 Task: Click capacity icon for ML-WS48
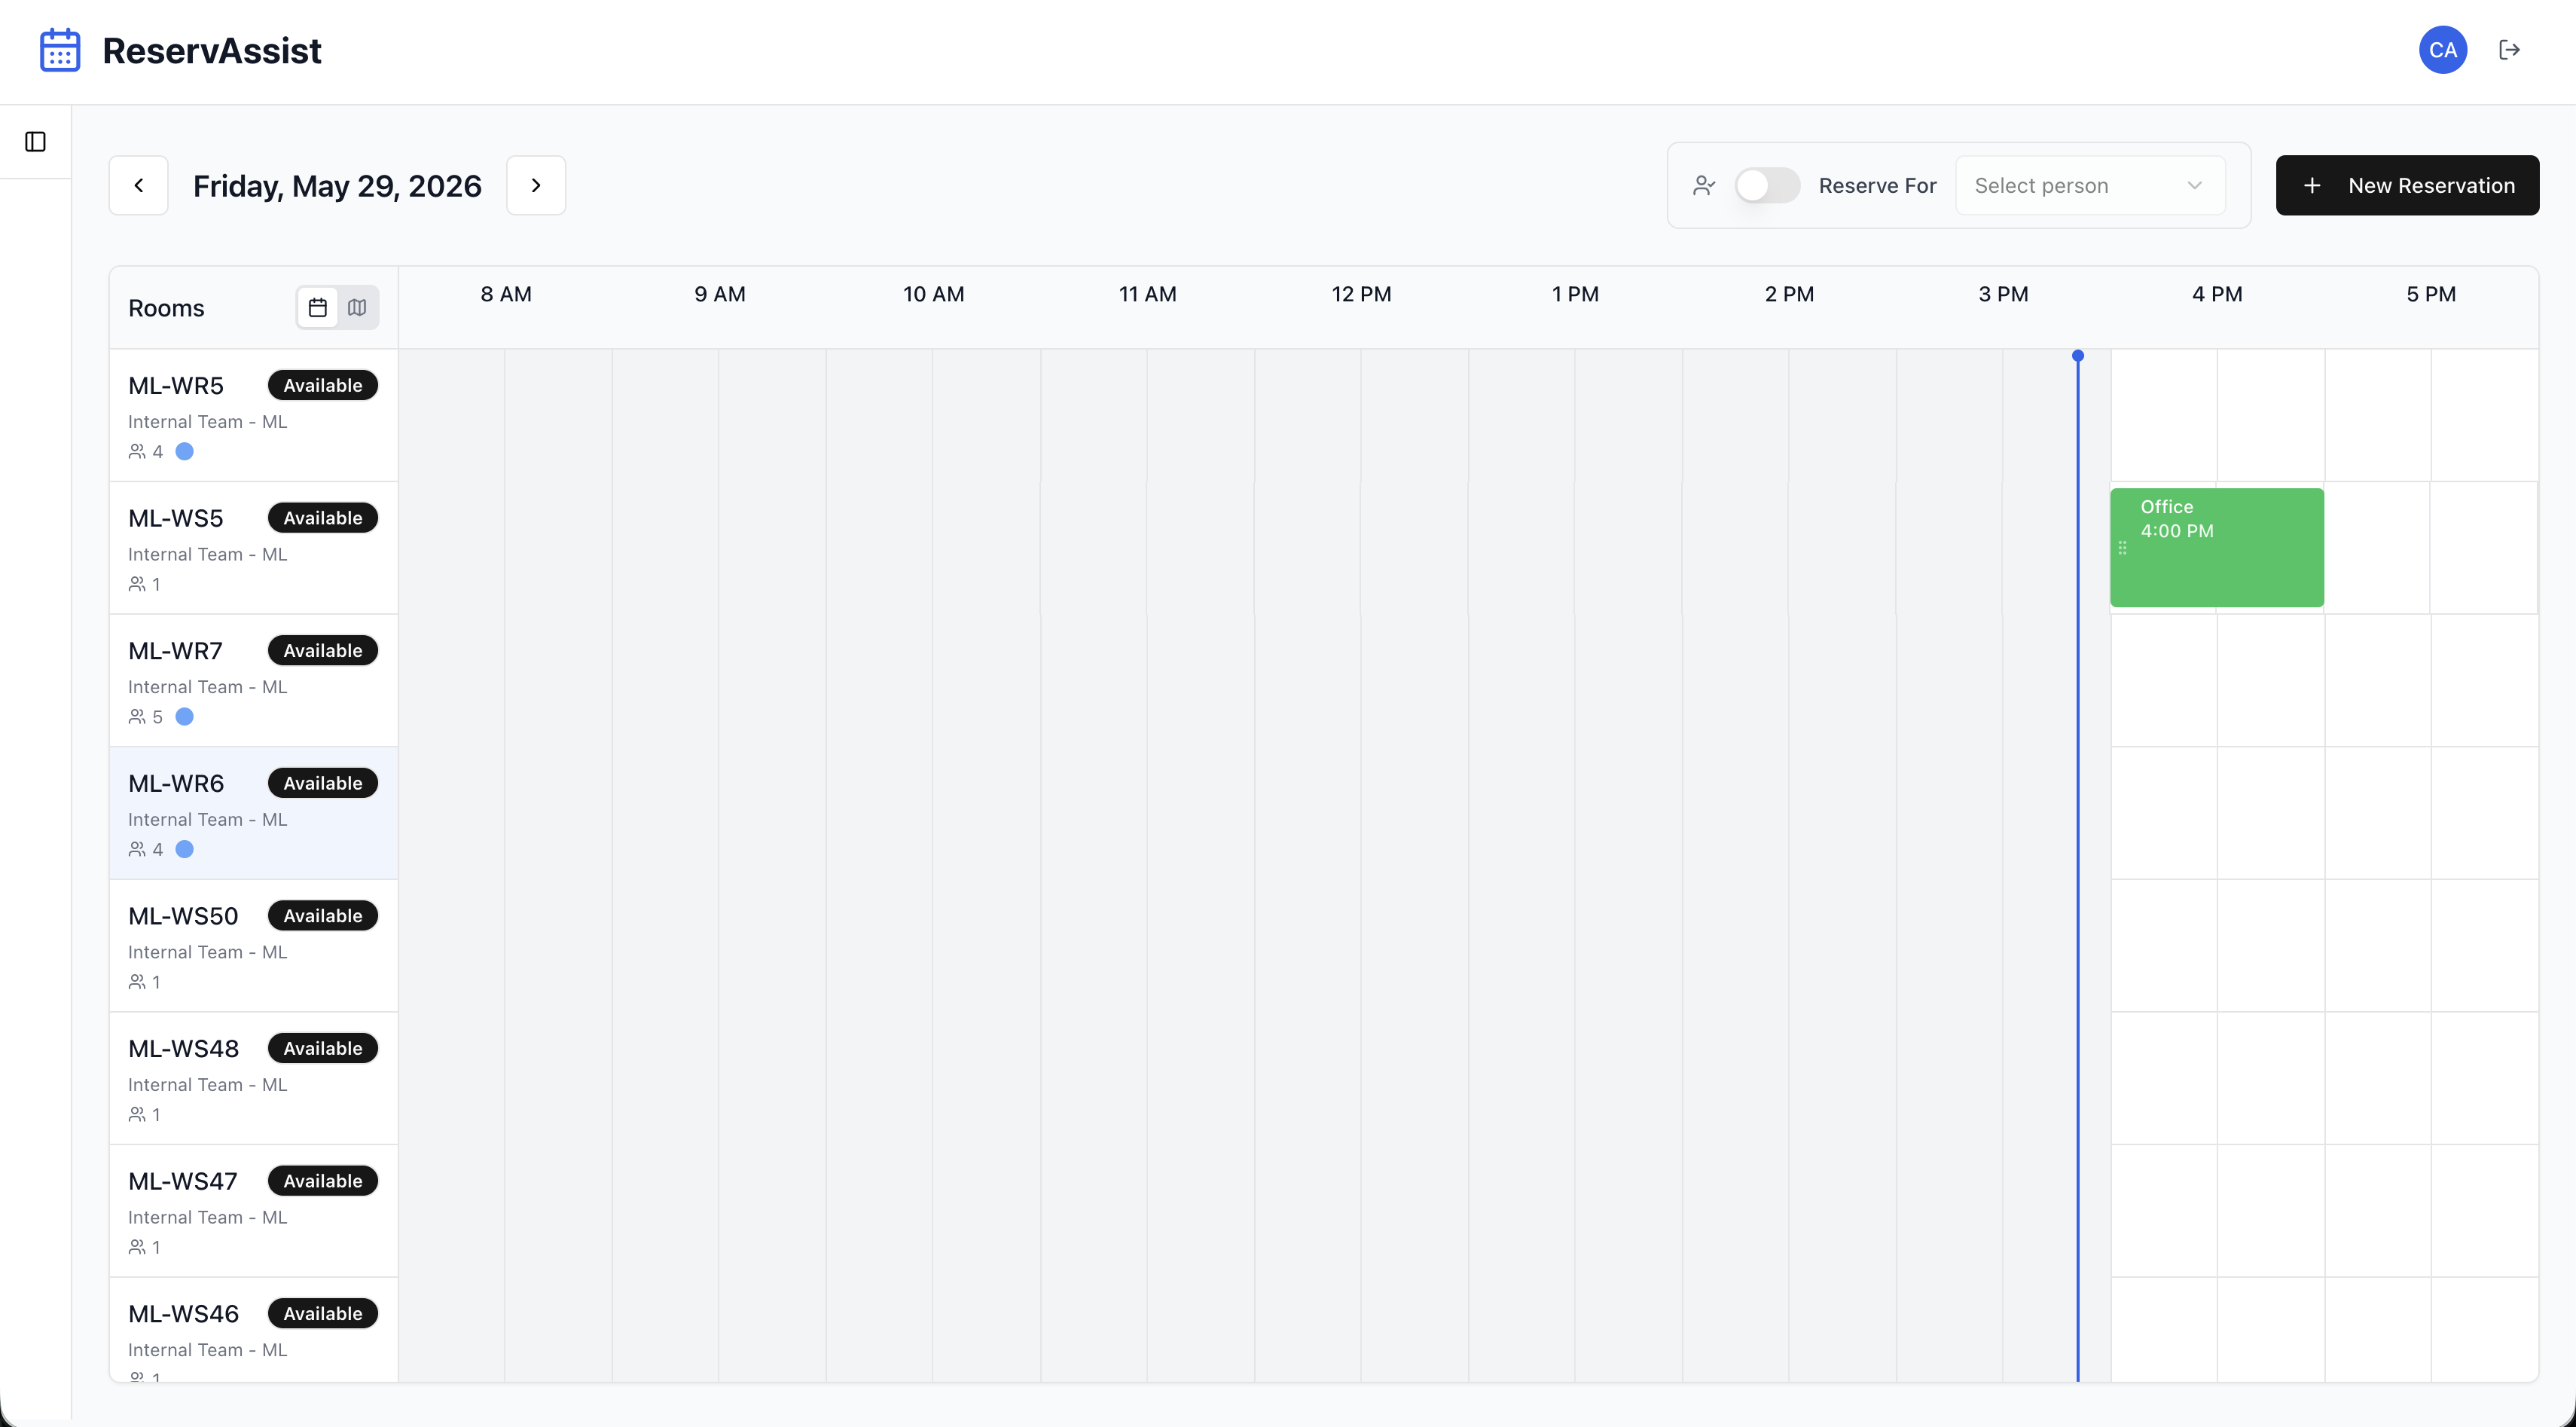click(137, 1114)
